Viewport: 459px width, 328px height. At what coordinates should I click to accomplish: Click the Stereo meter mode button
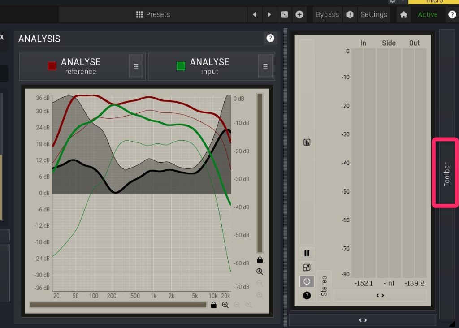click(x=324, y=285)
